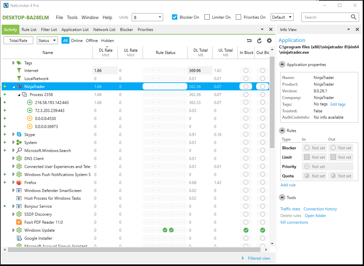Click the Skype application icon
364x266 pixels.
(x=19, y=134)
